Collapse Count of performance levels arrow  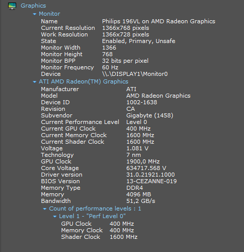pyautogui.click(x=44, y=209)
